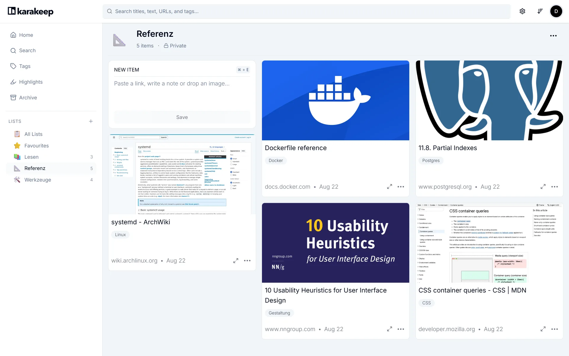The width and height of the screenshot is (569, 356).
Task: Filter by Linux tag
Action: (x=120, y=235)
